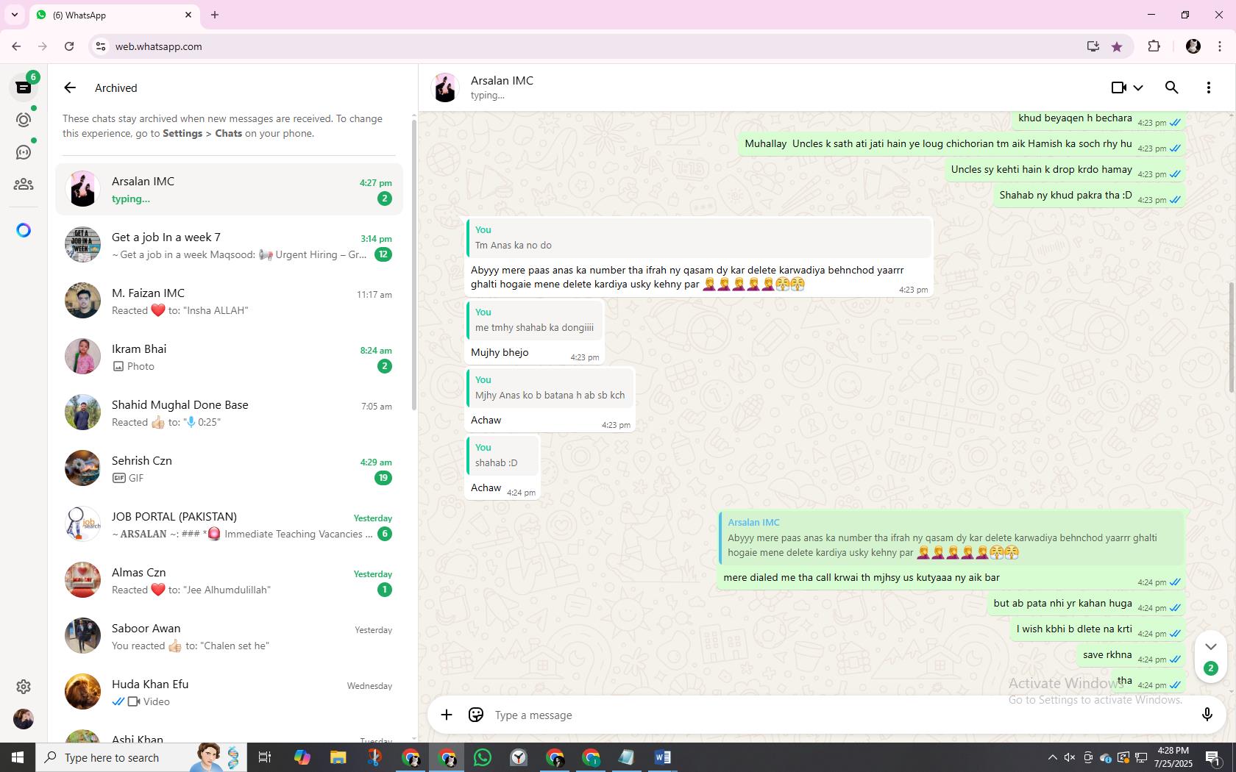
Task: Click the quoted Arsalan IMC message in green bubble
Action: [x=951, y=537]
